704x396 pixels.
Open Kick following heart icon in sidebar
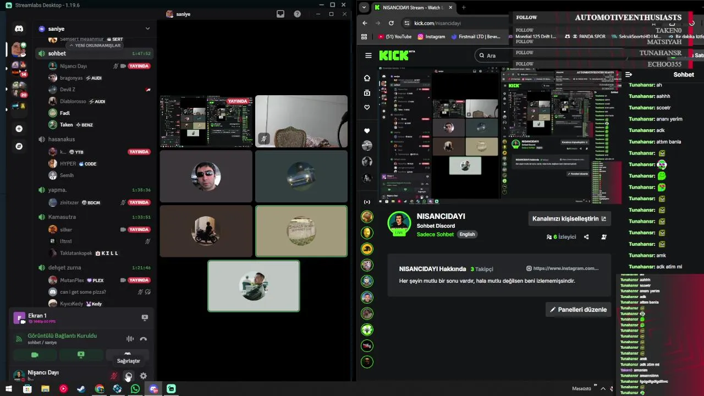pyautogui.click(x=367, y=108)
